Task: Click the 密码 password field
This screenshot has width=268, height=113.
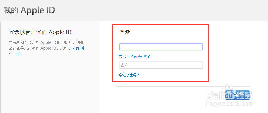Action: [161, 65]
